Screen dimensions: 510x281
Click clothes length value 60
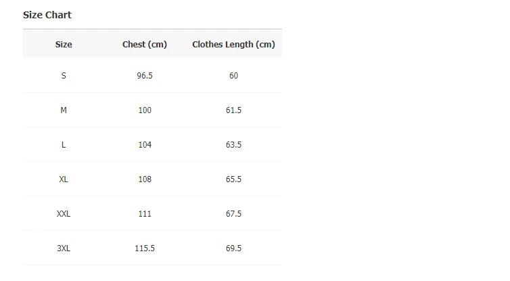(x=233, y=76)
